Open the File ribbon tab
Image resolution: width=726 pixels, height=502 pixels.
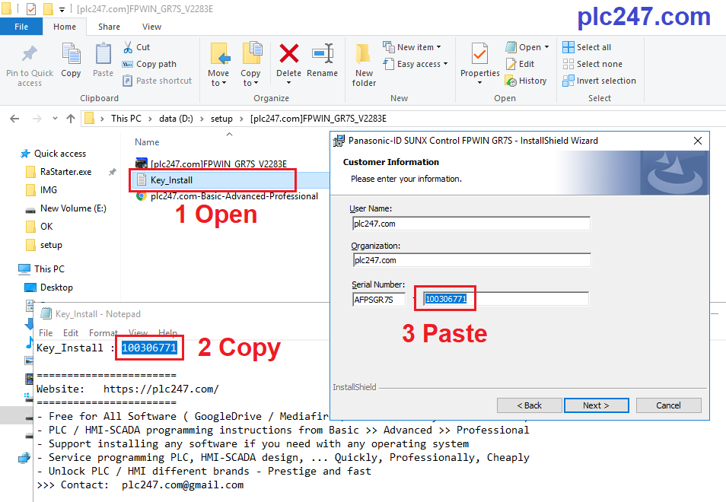pyautogui.click(x=21, y=27)
